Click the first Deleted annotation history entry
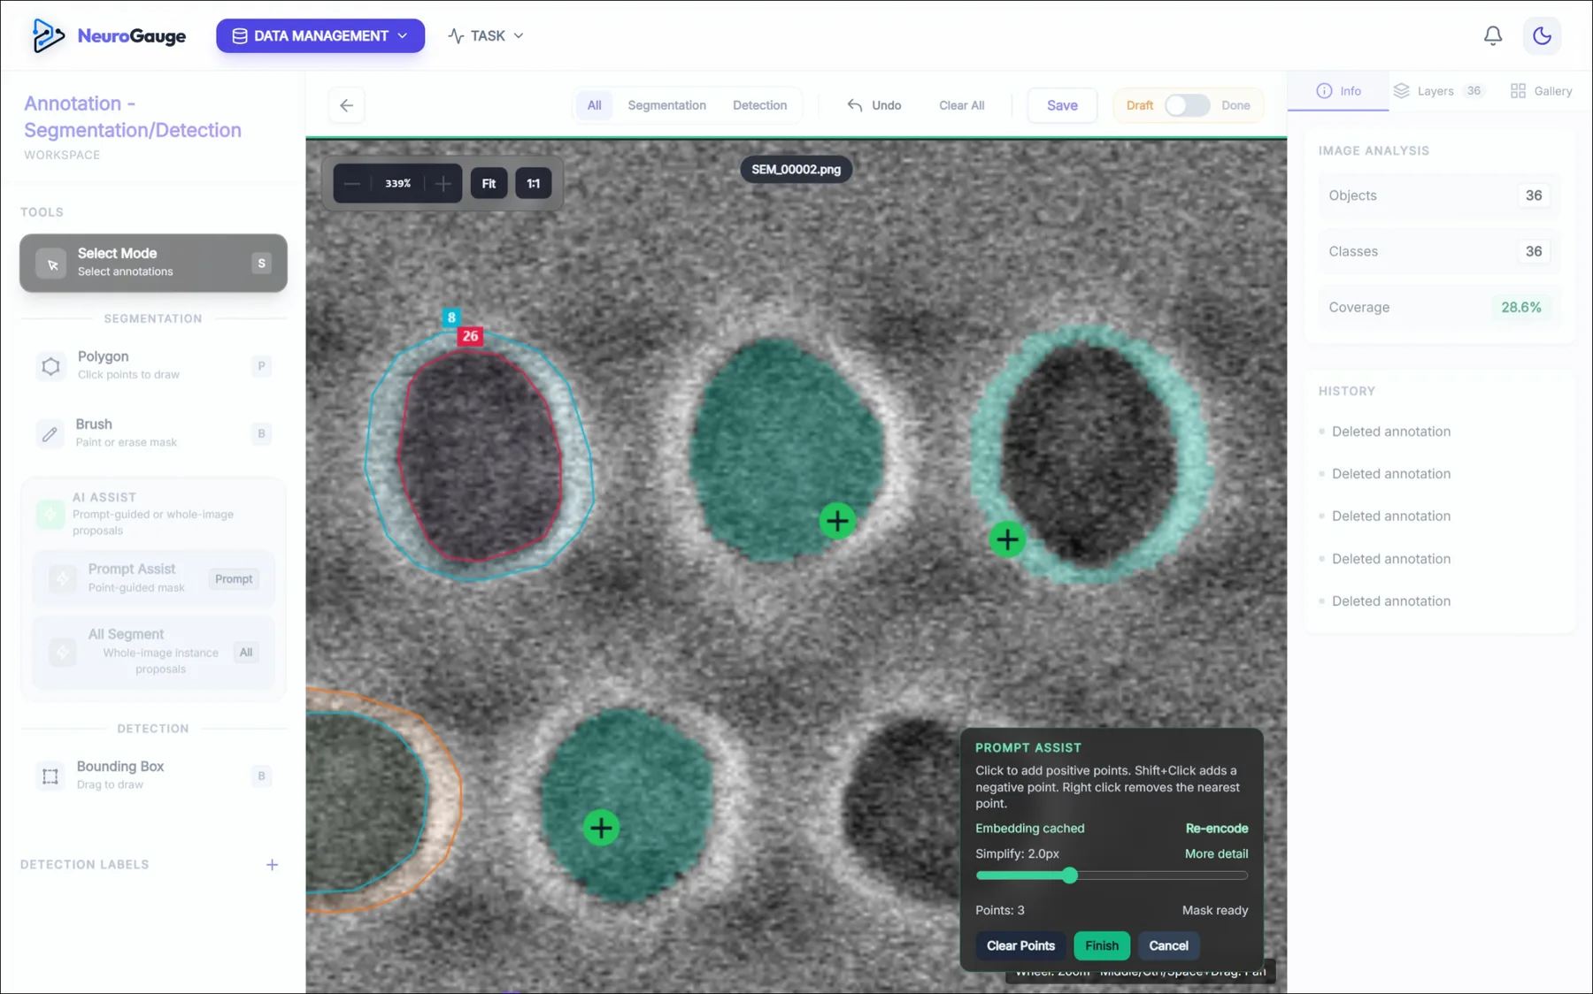1593x994 pixels. coord(1390,432)
